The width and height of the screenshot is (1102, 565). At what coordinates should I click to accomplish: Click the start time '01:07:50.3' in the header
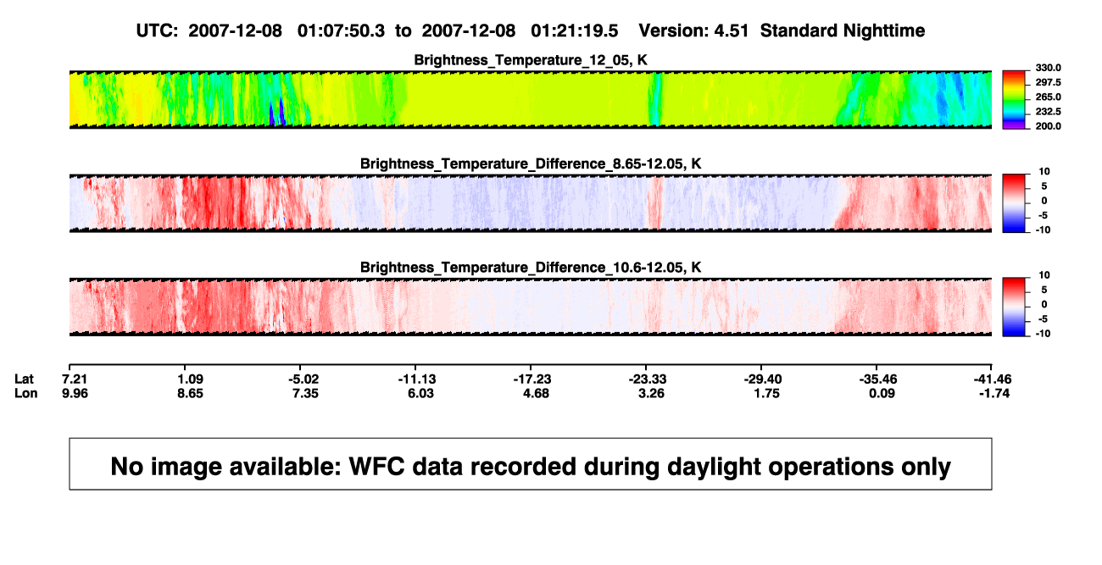click(341, 30)
